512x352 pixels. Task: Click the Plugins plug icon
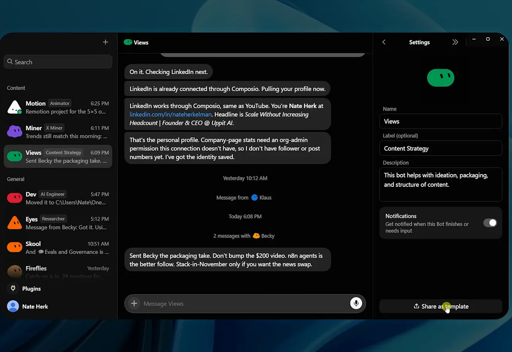[x=13, y=288]
